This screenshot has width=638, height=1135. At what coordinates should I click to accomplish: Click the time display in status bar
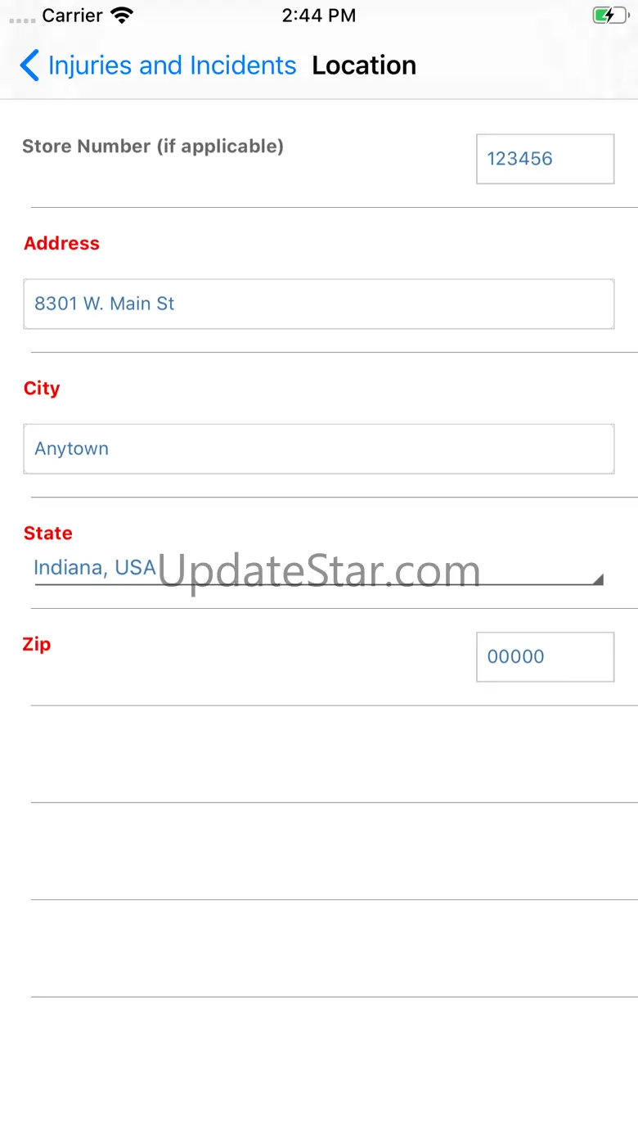click(319, 16)
